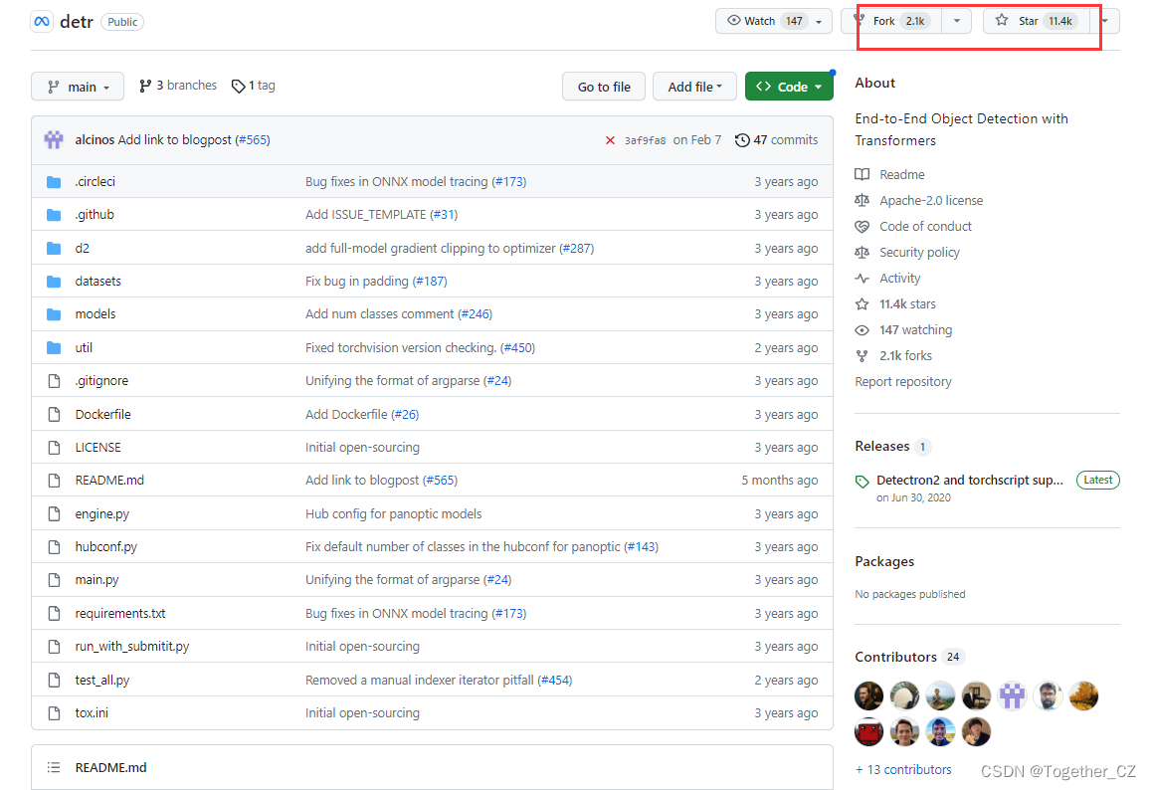
Task: Click the file icon beside engine.py
Action: (54, 514)
